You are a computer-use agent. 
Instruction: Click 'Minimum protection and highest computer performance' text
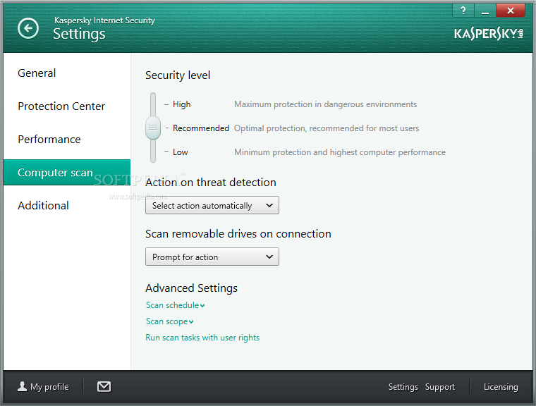340,152
